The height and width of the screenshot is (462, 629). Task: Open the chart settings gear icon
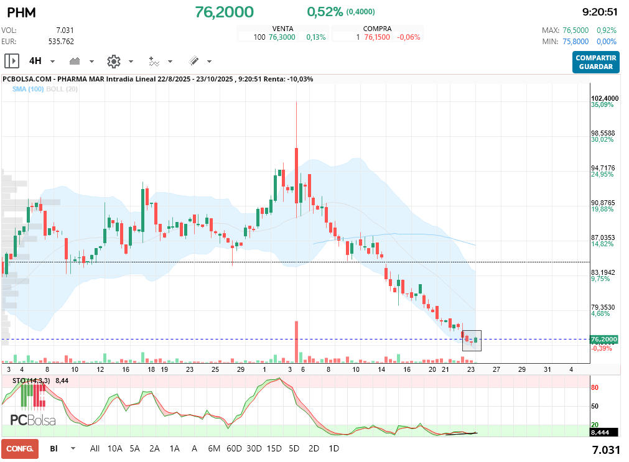(x=113, y=61)
